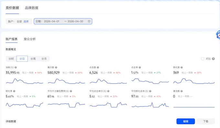Open help icon beside 消耗(元)

(16, 68)
